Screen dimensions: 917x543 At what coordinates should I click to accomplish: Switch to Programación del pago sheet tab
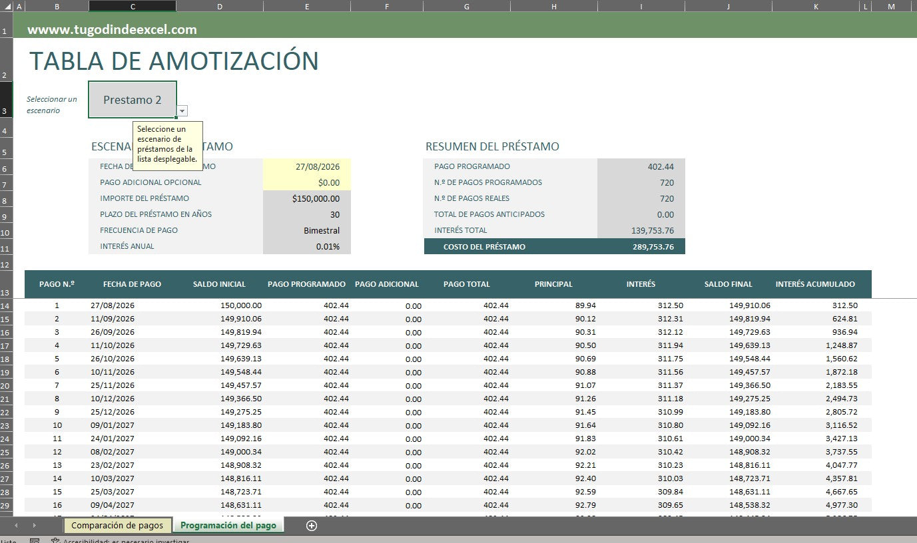tap(228, 526)
